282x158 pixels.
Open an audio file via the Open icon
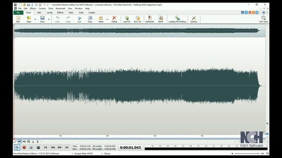[29, 19]
